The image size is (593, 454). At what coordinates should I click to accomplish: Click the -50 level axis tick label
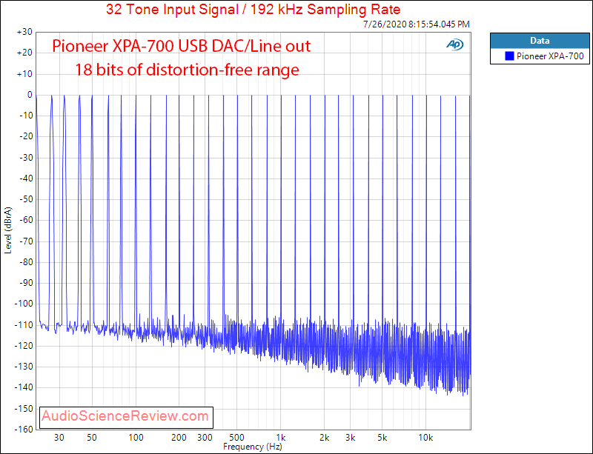[x=26, y=199]
